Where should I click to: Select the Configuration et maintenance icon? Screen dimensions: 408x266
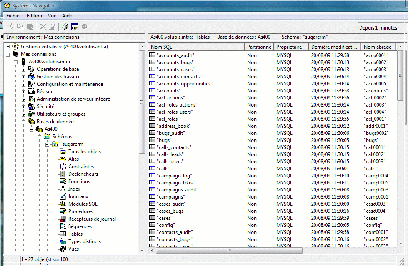31,84
